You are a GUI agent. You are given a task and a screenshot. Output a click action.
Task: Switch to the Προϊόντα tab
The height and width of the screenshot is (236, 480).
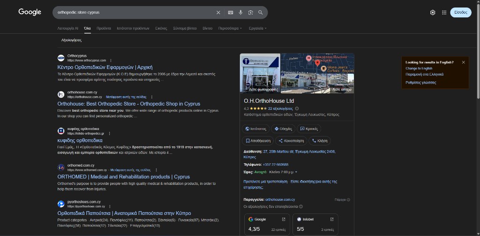(x=104, y=28)
